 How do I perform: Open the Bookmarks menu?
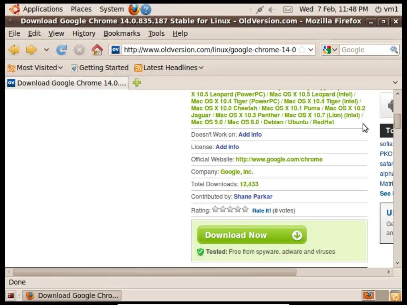(122, 33)
